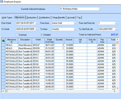Click week cell 2018-52
This screenshot has height=99, width=121.
coord(38,52)
